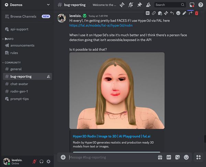The image size is (206, 167).
Task: Open pinned messages
Action: pyautogui.click(x=139, y=5)
